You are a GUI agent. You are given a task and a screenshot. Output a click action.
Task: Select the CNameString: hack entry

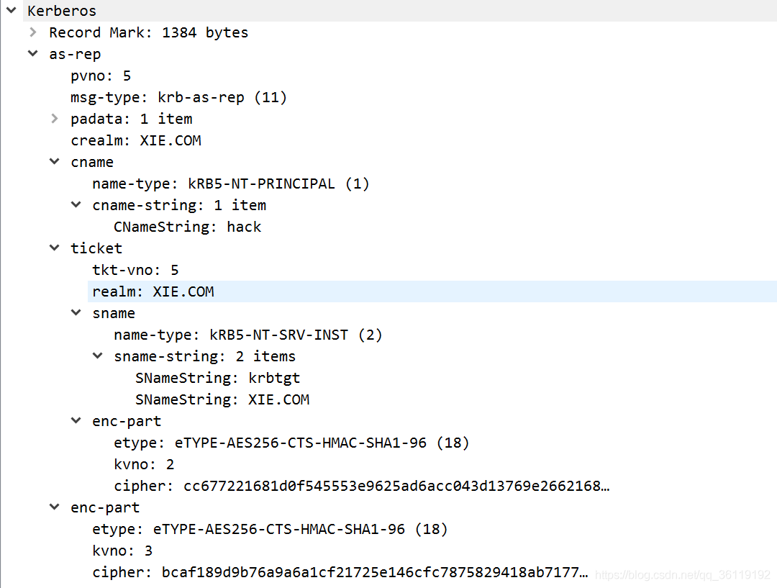coord(187,227)
